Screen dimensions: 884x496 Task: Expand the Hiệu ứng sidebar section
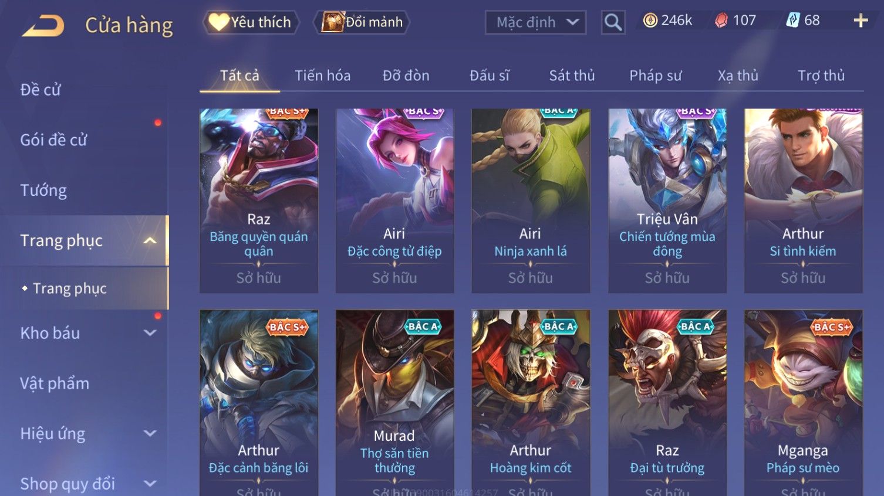[x=150, y=434]
